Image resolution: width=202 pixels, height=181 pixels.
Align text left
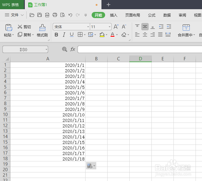(137, 35)
